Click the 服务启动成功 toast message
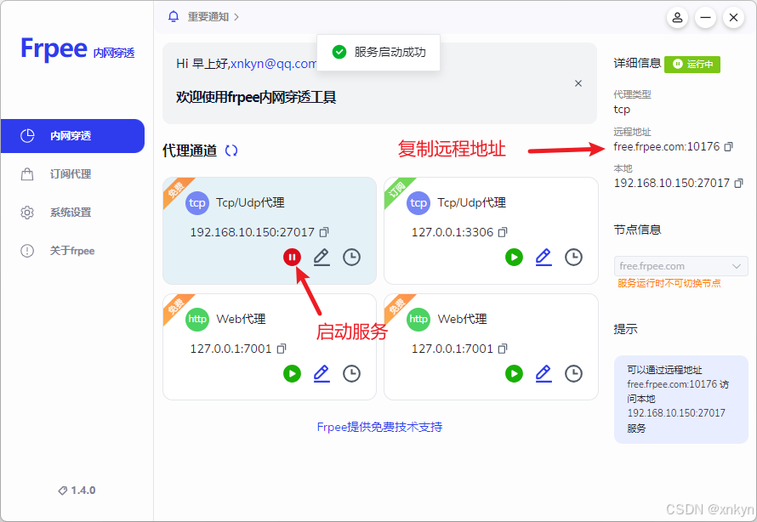 pyautogui.click(x=378, y=52)
